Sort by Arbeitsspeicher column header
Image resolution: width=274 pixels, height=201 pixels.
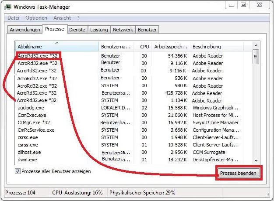coord(171,46)
